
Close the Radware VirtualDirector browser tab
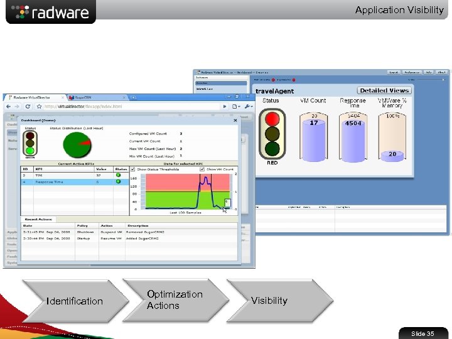coord(63,97)
